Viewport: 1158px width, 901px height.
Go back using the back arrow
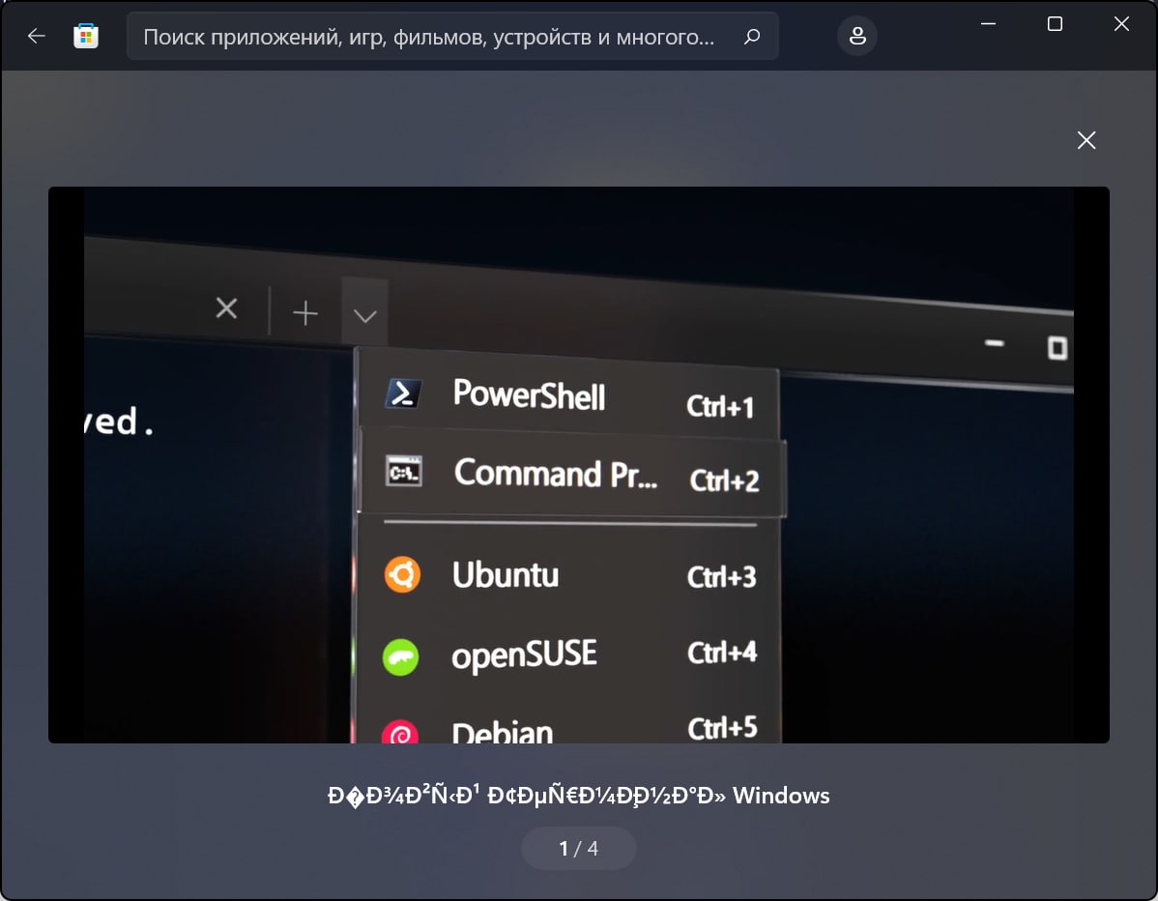point(36,36)
